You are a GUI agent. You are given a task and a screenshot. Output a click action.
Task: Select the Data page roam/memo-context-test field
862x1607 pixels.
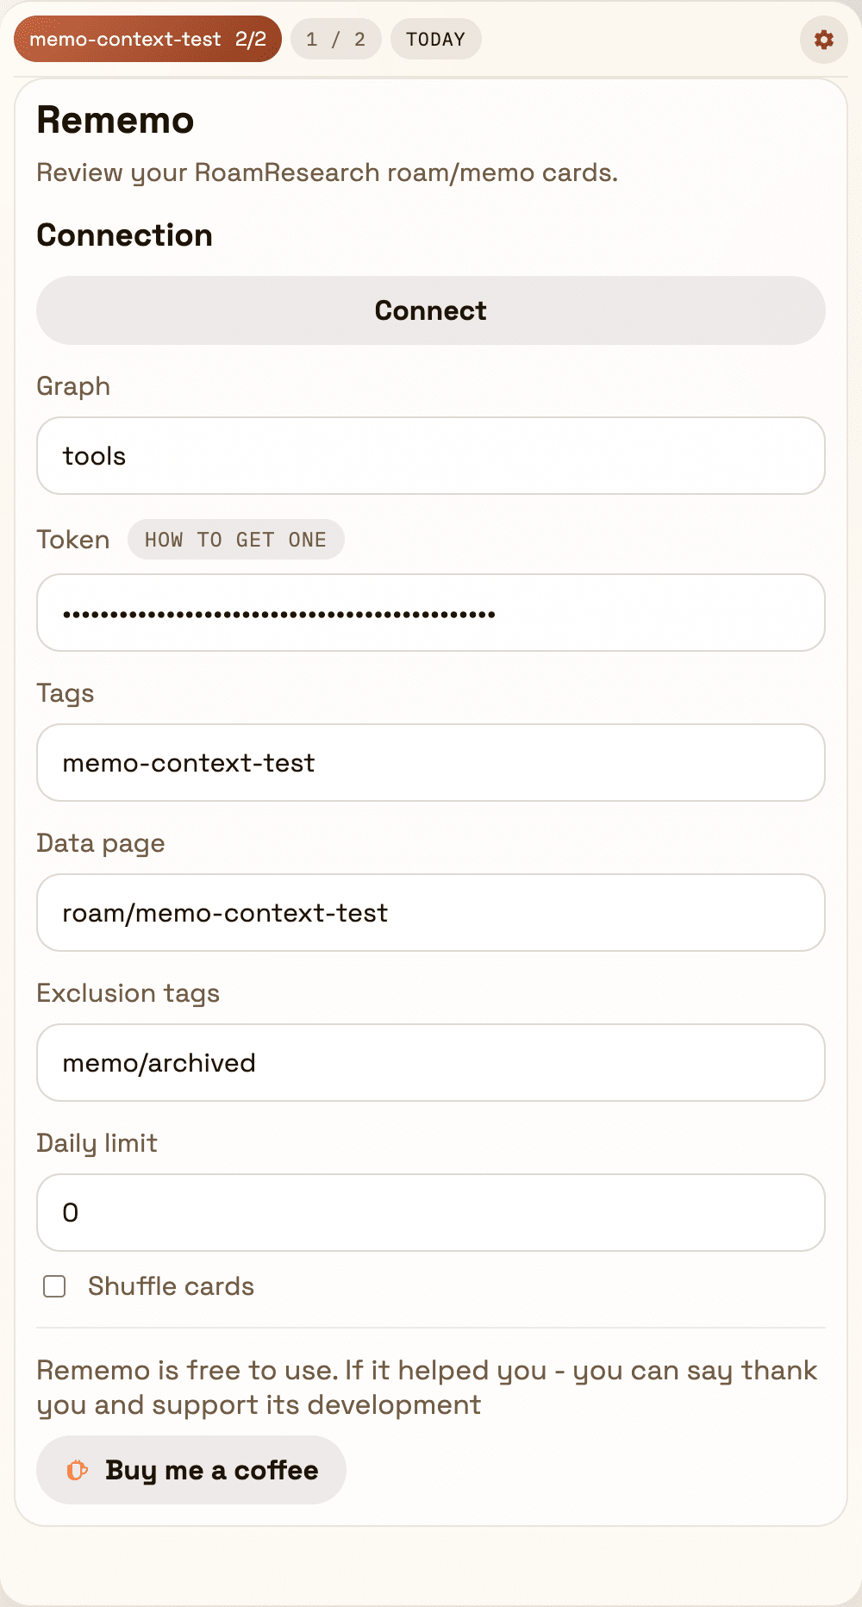point(430,912)
